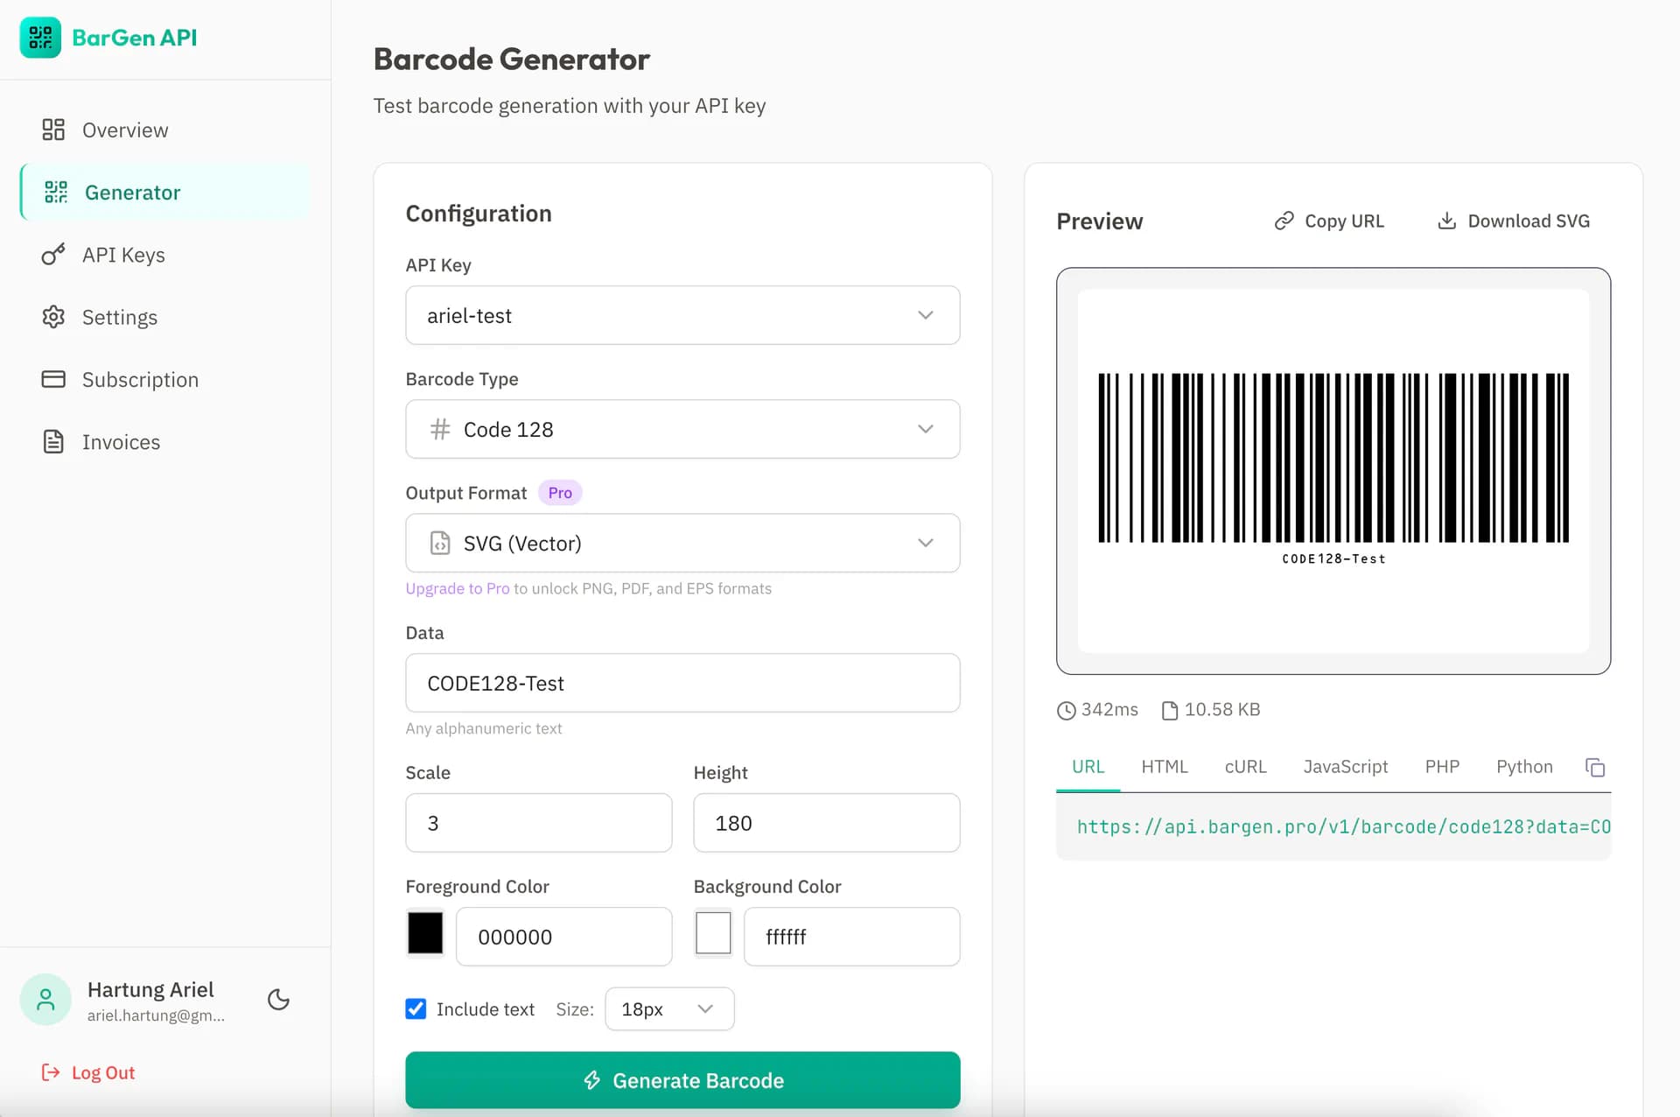1680x1117 pixels.
Task: Switch to the cURL code tab
Action: pyautogui.click(x=1245, y=767)
